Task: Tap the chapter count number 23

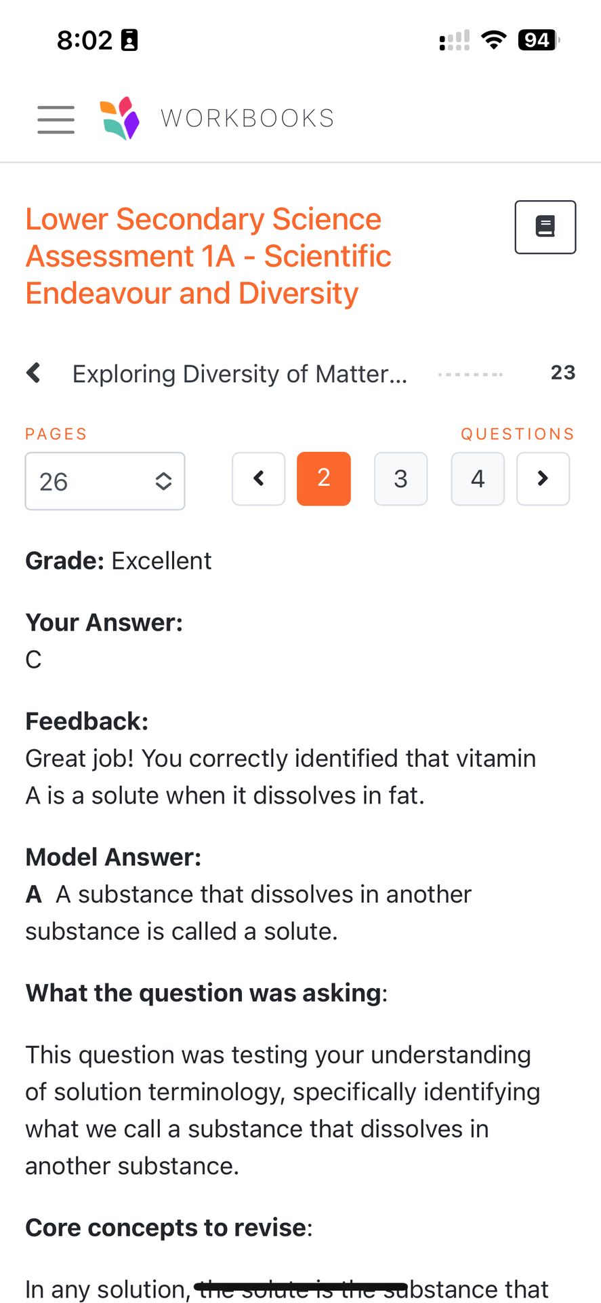Action: (562, 373)
